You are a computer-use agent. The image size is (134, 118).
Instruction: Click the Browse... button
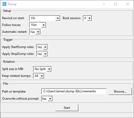click(x=120, y=92)
